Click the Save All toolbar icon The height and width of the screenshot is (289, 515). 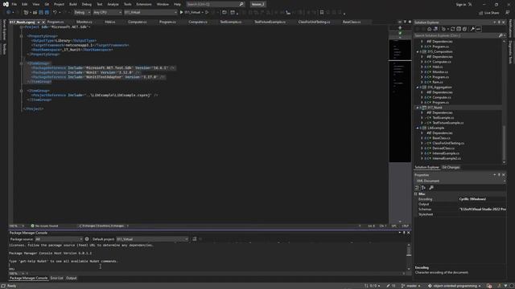coord(47,13)
